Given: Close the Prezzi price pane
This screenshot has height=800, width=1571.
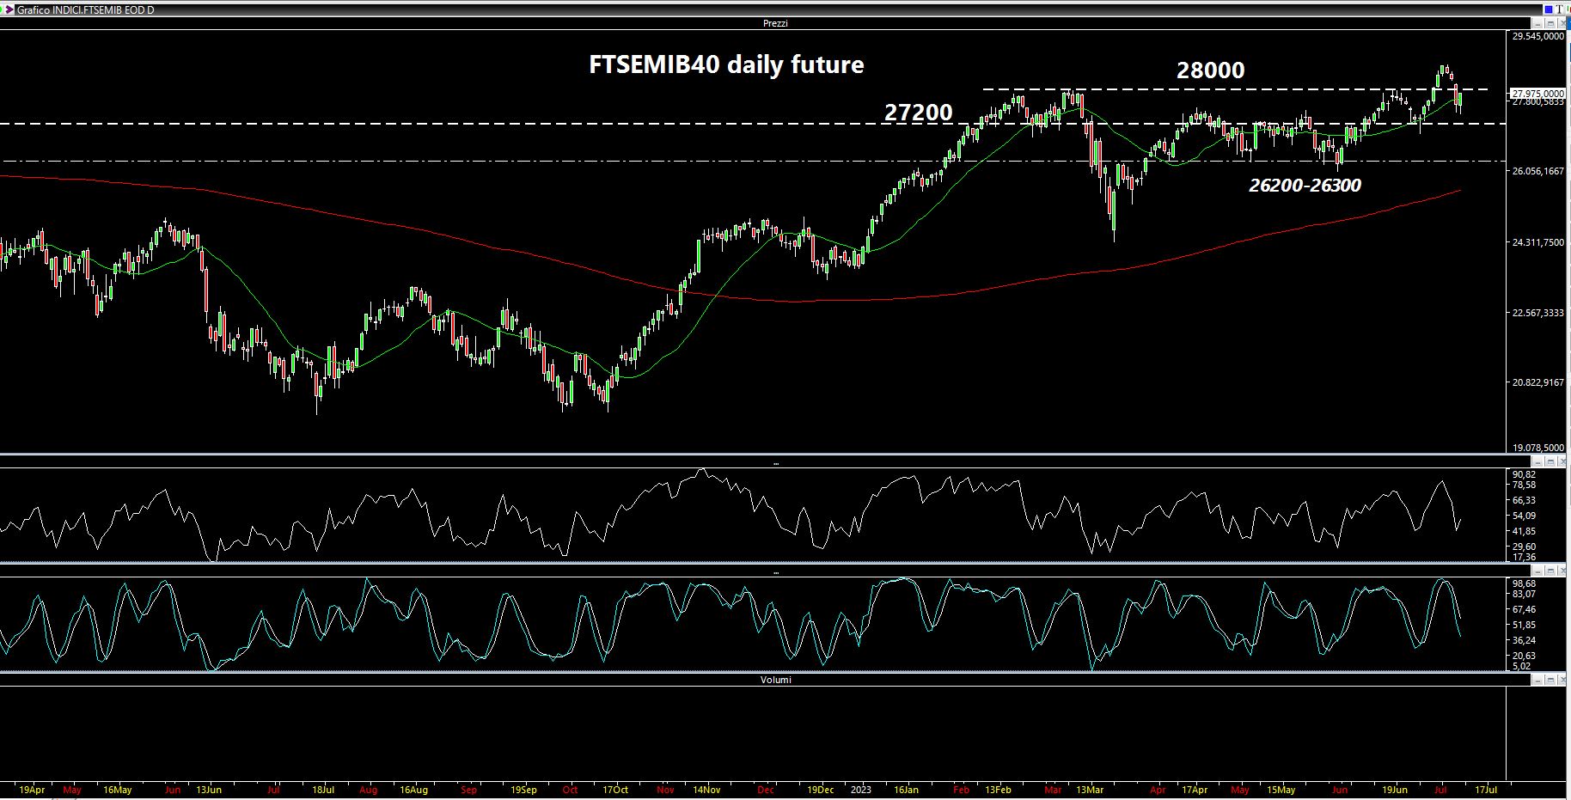Looking at the screenshot, I should coord(1562,23).
